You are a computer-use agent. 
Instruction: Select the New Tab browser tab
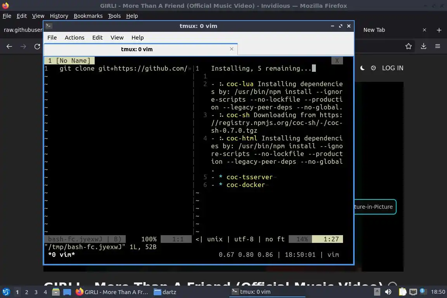[374, 30]
